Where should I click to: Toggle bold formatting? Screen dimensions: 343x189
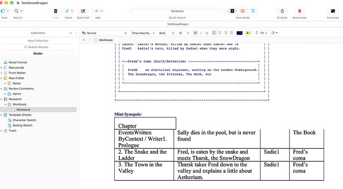(x=195, y=33)
